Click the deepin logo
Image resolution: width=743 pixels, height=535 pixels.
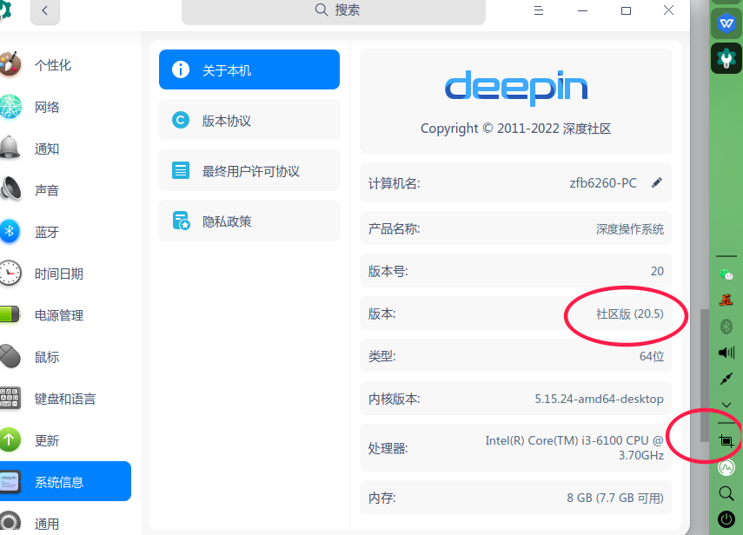pos(516,88)
